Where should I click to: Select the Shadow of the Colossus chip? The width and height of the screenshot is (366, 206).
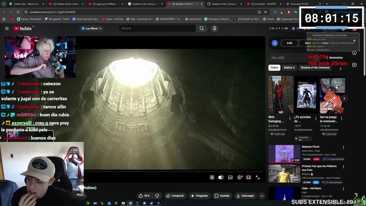[x=315, y=68]
